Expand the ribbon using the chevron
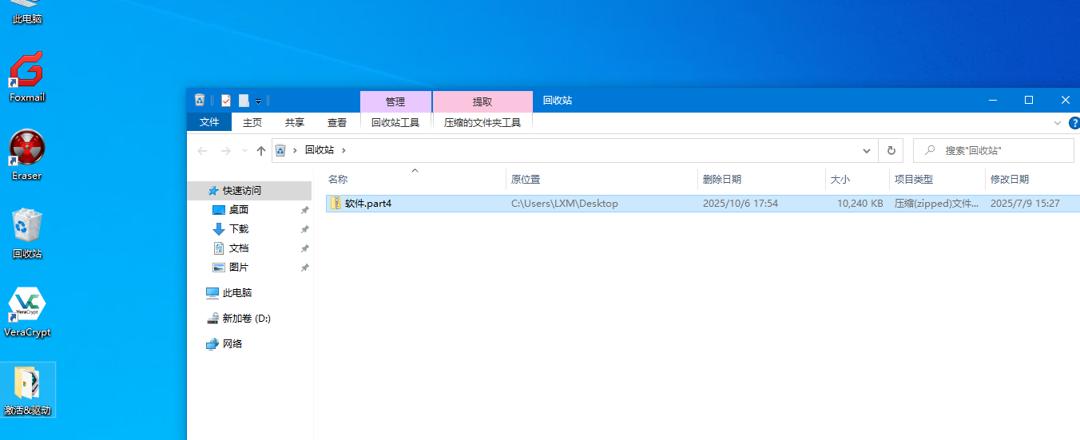 1058,123
